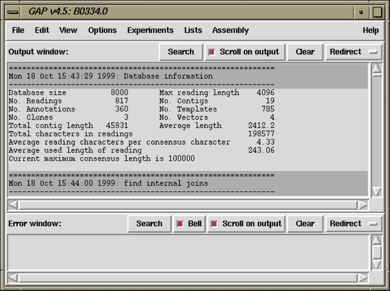
Task: Open the Experiments menu
Action: (x=150, y=31)
